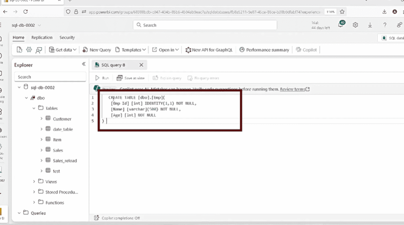Open the Get data dropdown
The width and height of the screenshot is (404, 225).
pyautogui.click(x=63, y=50)
